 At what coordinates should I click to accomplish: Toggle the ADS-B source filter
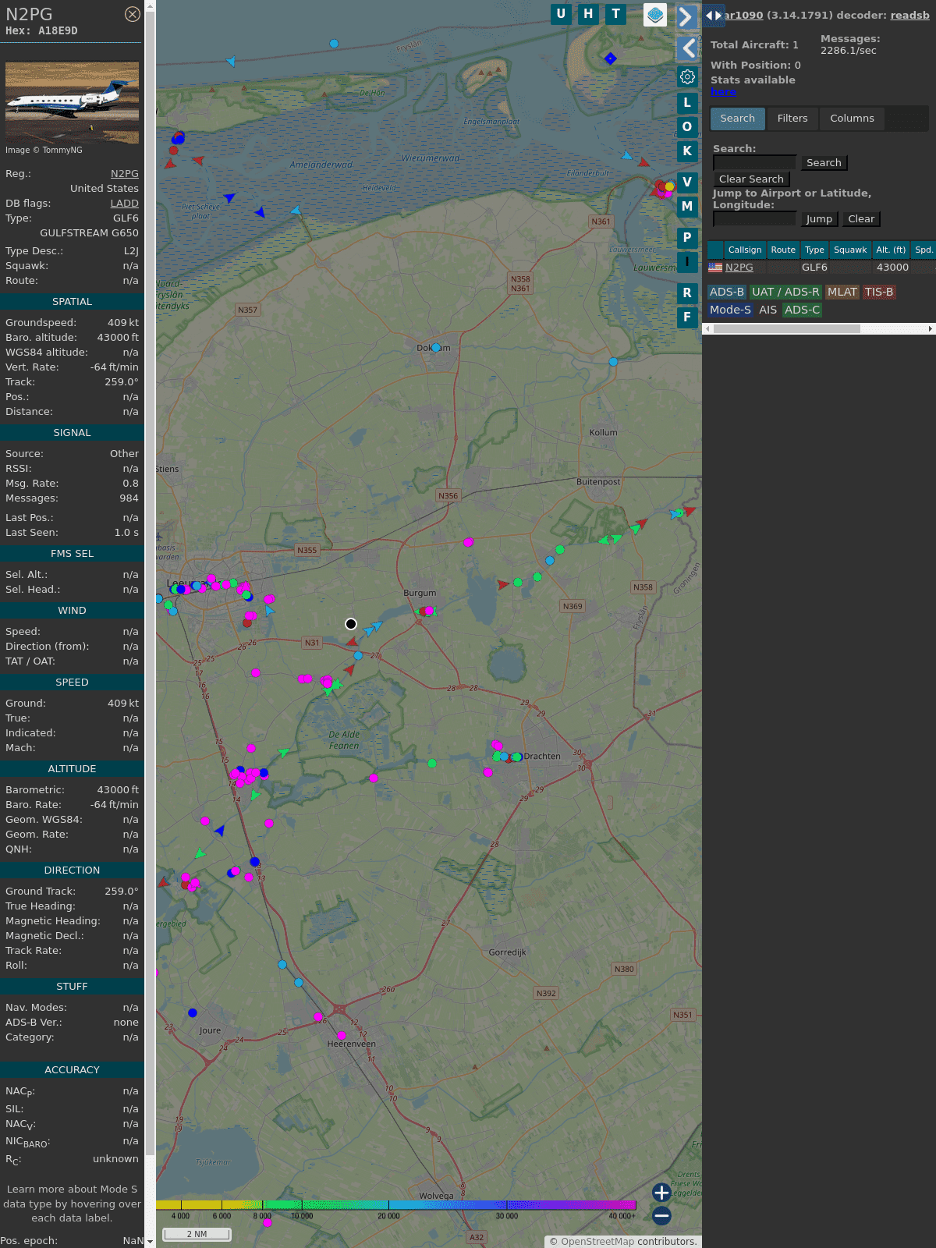click(726, 292)
